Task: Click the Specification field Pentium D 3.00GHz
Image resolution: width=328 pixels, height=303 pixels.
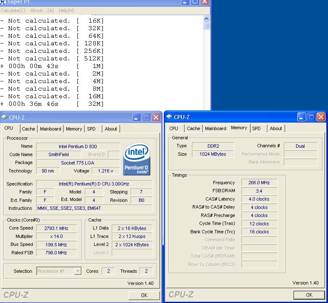Action: coord(94,184)
